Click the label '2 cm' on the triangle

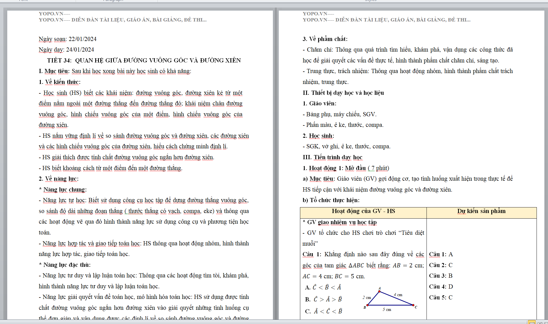(x=367, y=298)
